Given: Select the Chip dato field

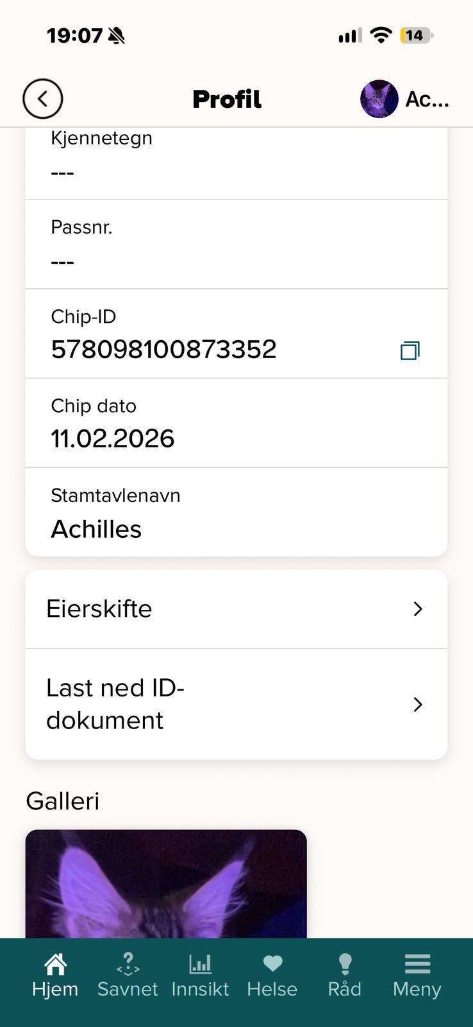Looking at the screenshot, I should pyautogui.click(x=236, y=423).
